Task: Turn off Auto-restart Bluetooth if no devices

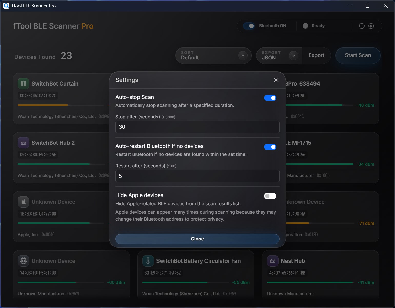Action: point(270,147)
